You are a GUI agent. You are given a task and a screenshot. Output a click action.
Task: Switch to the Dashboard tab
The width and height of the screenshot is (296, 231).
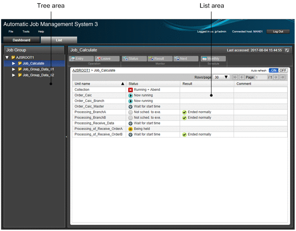coord(21,40)
